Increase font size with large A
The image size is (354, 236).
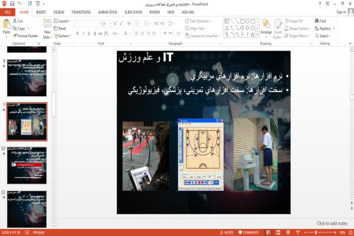click(x=116, y=24)
